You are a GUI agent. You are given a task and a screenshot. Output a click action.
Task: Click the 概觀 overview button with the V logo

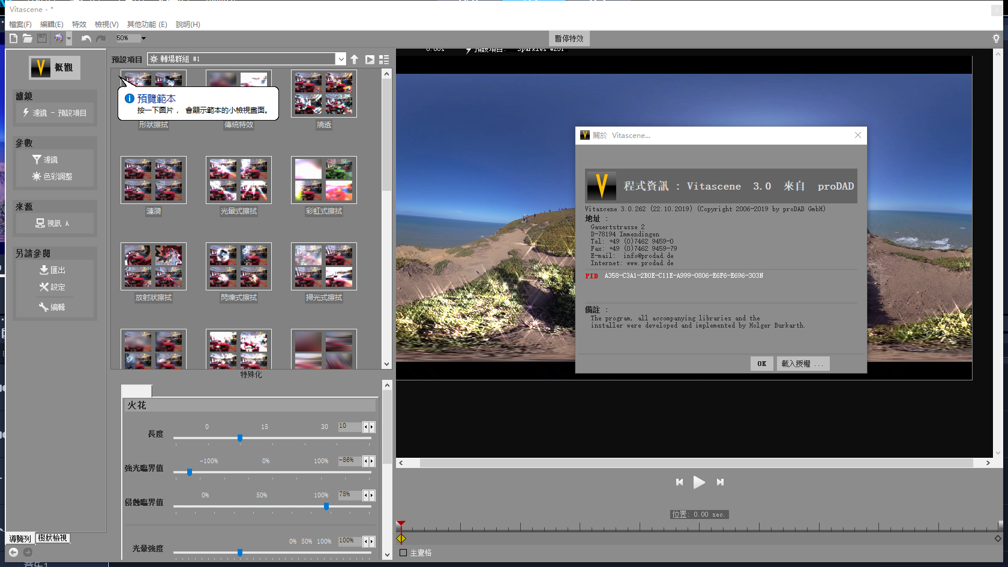pos(55,67)
